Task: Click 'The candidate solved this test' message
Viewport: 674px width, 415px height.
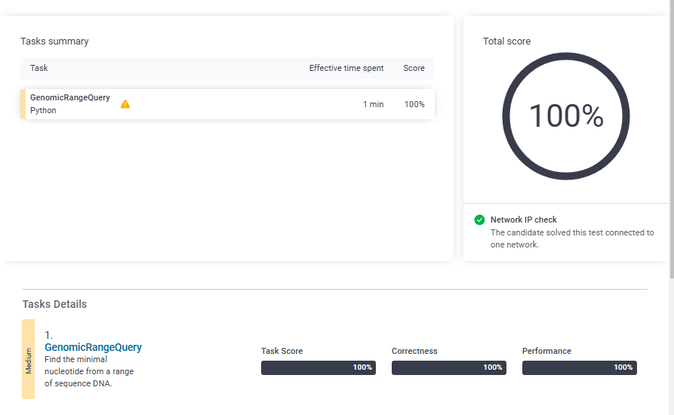Action: click(x=572, y=238)
